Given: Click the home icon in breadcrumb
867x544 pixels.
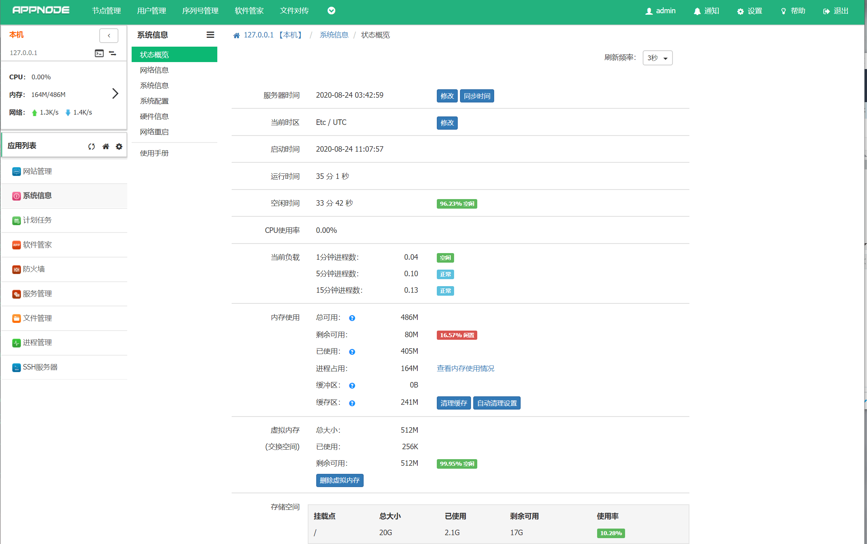Looking at the screenshot, I should click(x=236, y=35).
